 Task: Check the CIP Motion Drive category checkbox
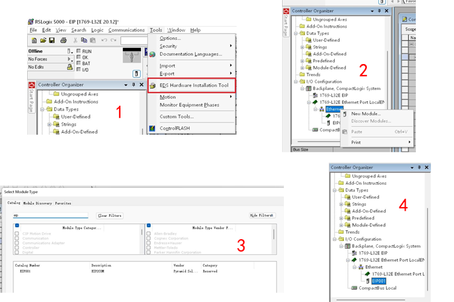17,233
